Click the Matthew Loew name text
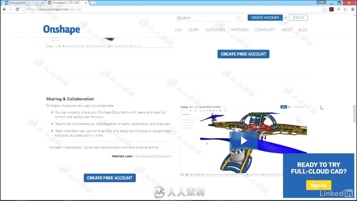Image resolution: width=357 pixels, height=201 pixels. tap(122, 156)
